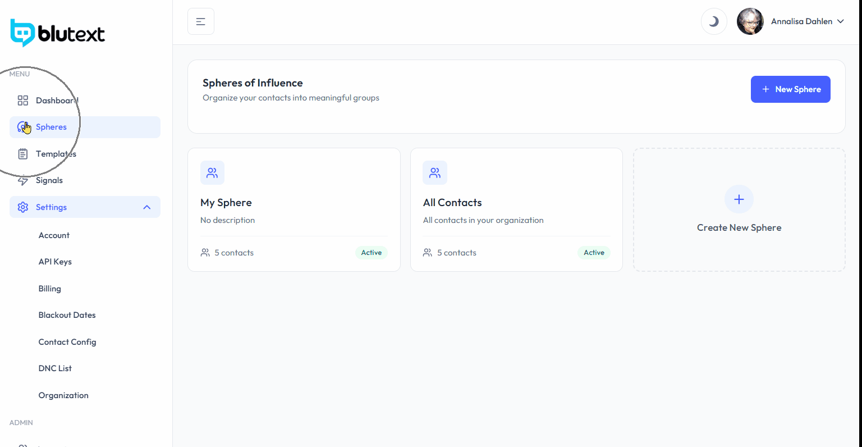Image resolution: width=862 pixels, height=447 pixels.
Task: Click the user profile avatar picture
Action: [750, 22]
